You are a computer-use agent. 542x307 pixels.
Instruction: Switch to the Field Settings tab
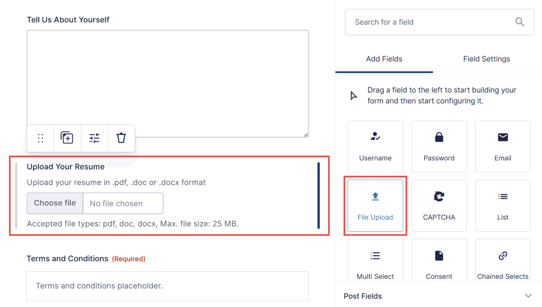tap(486, 59)
